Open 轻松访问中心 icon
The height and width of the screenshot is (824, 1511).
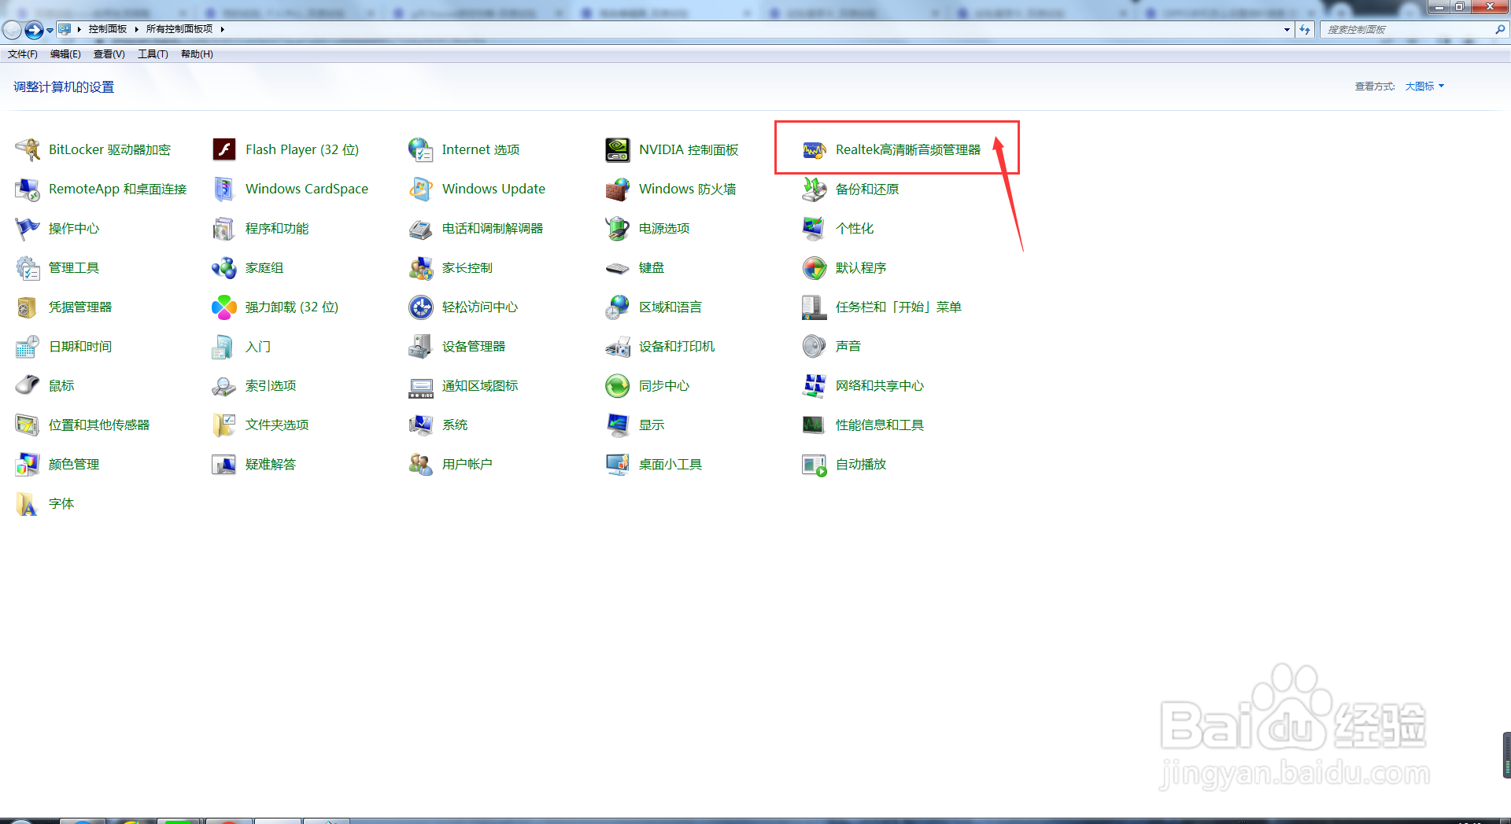[421, 307]
